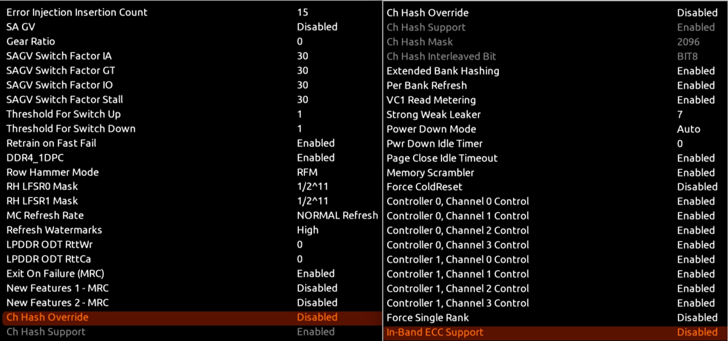Open Row Hammer Mode options

(x=307, y=172)
